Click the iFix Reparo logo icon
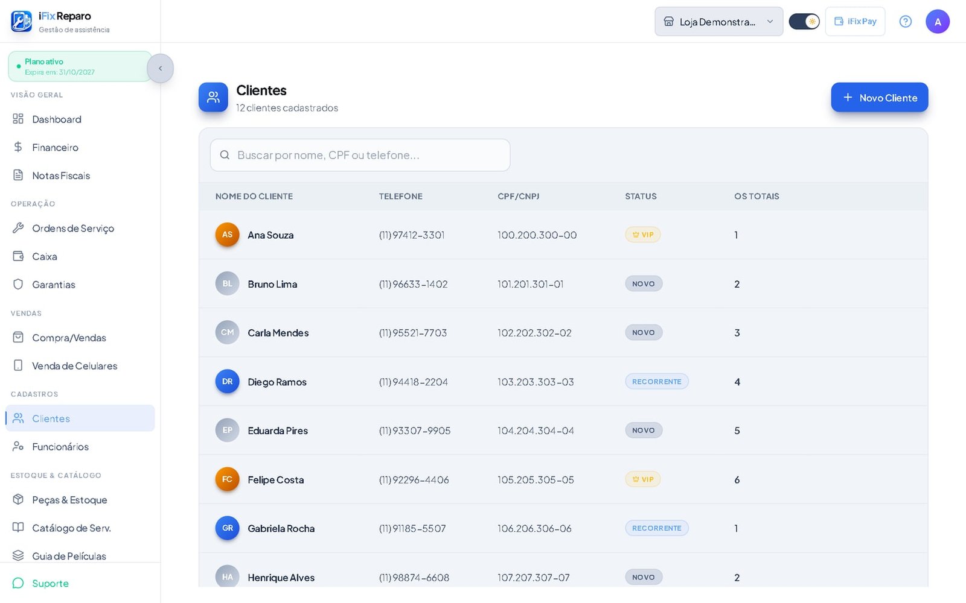Image resolution: width=966 pixels, height=603 pixels. [22, 21]
